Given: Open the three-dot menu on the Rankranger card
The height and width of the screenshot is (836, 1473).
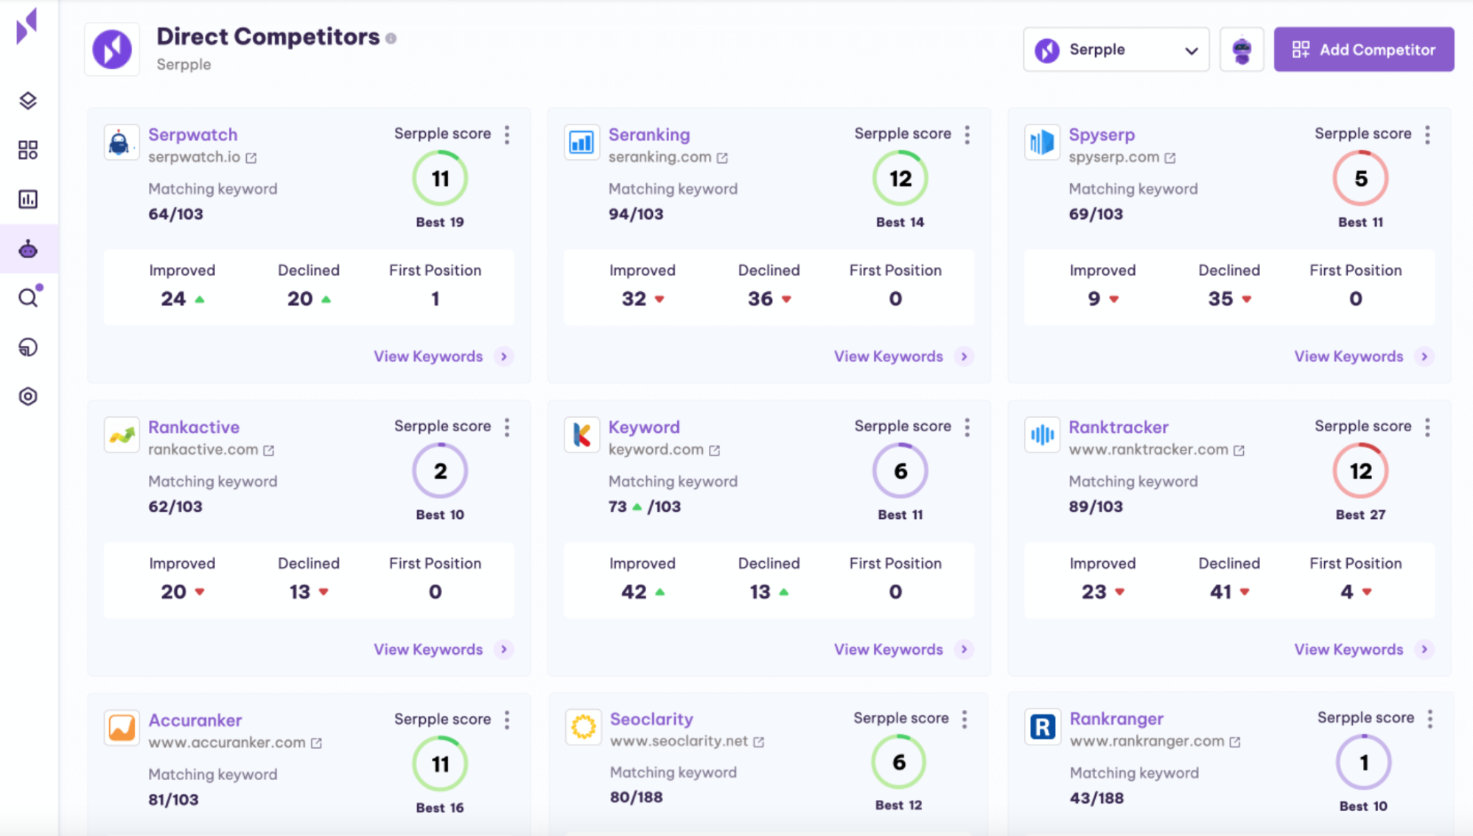Looking at the screenshot, I should pos(1430,719).
